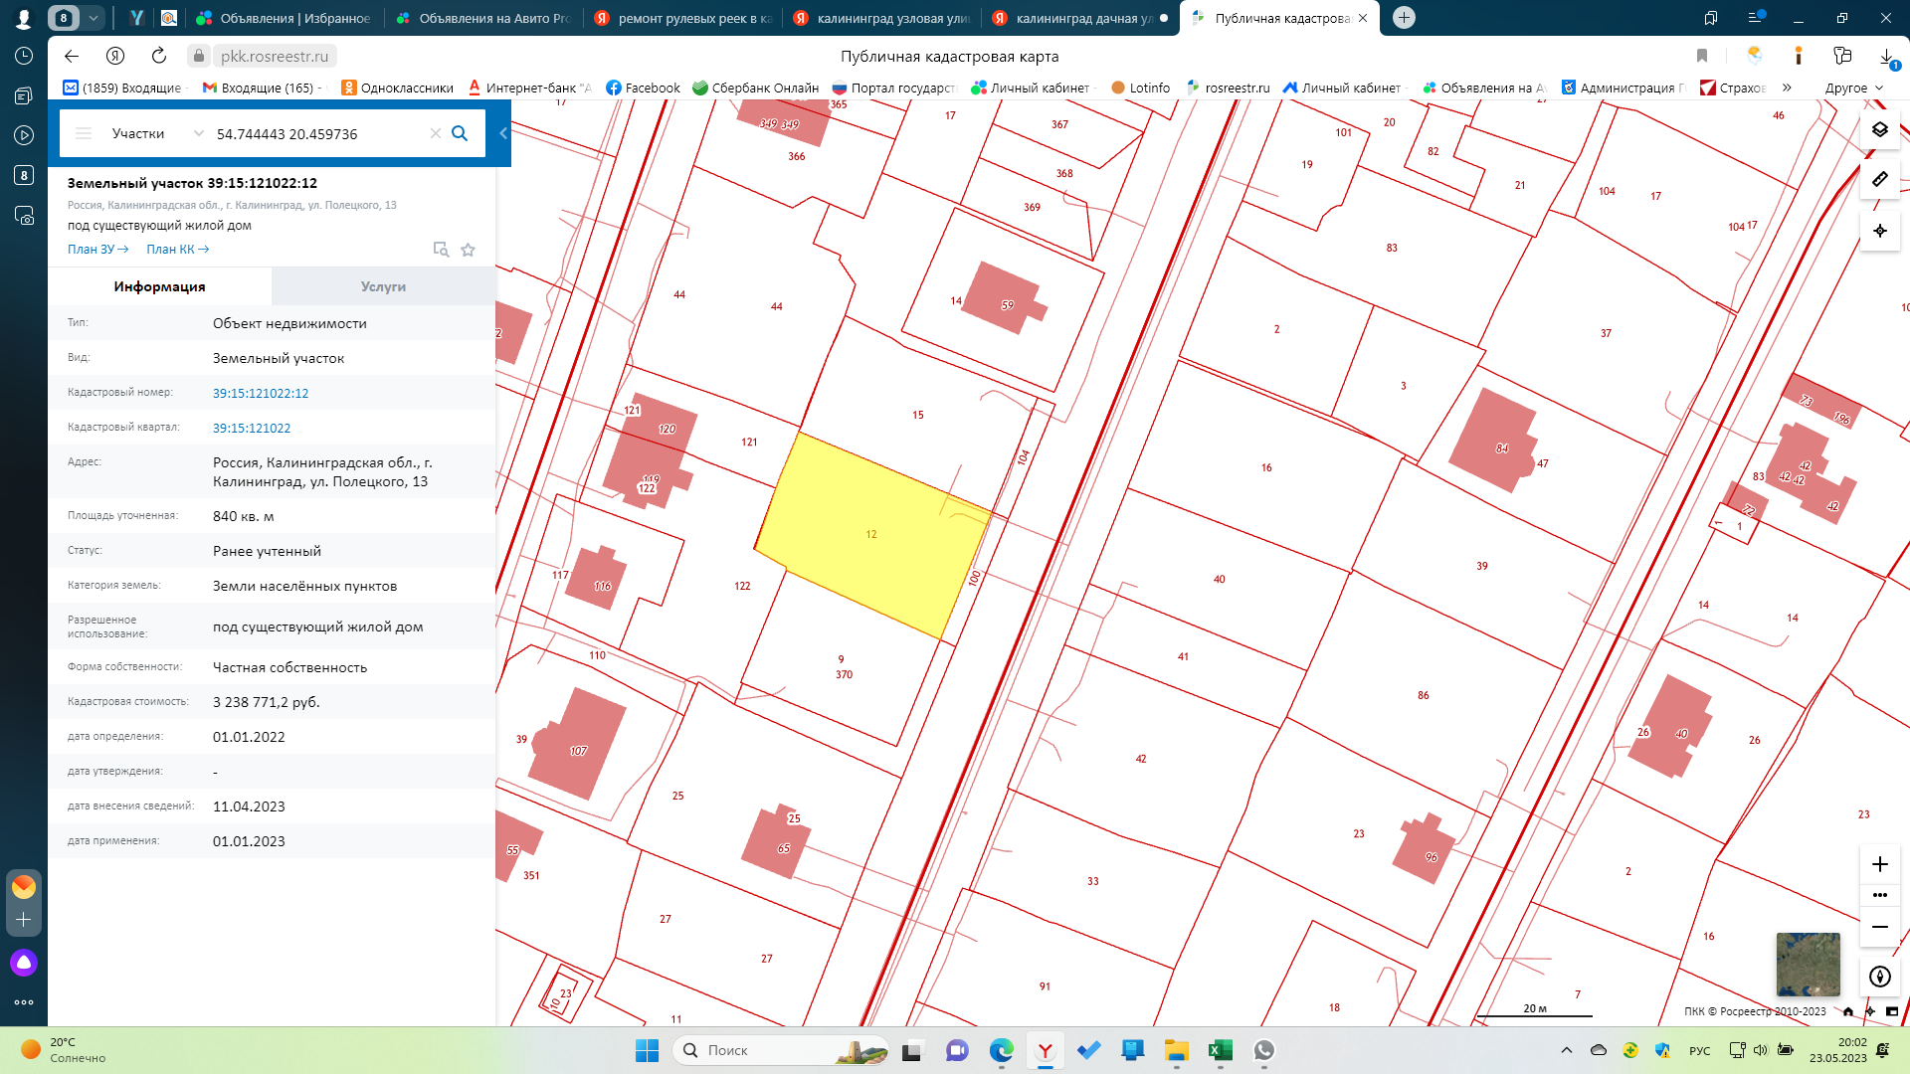Open the hamburger menu in search bar
1910x1074 pixels.
coord(84,133)
